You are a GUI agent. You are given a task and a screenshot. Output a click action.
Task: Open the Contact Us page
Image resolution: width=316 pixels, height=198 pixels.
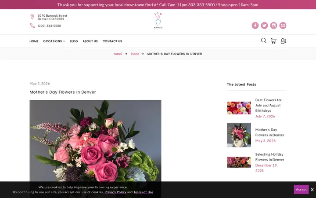click(x=112, y=41)
